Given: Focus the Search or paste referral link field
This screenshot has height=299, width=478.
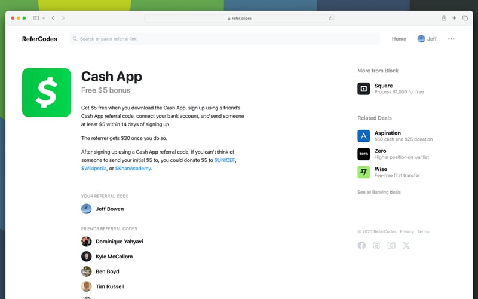Looking at the screenshot, I should coord(225,39).
